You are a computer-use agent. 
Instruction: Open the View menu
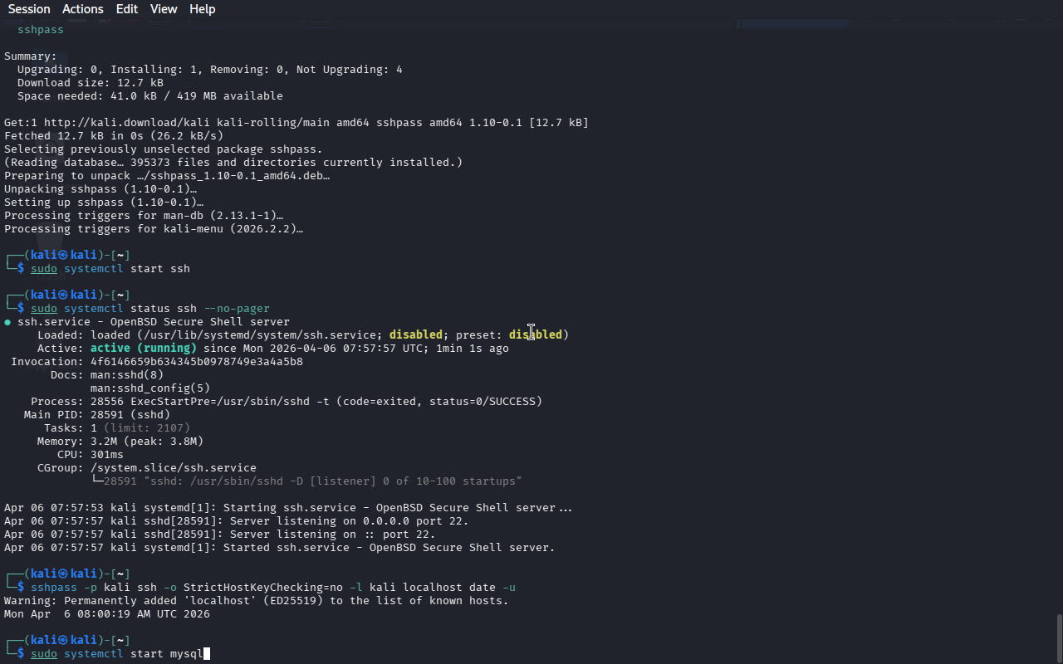(164, 9)
